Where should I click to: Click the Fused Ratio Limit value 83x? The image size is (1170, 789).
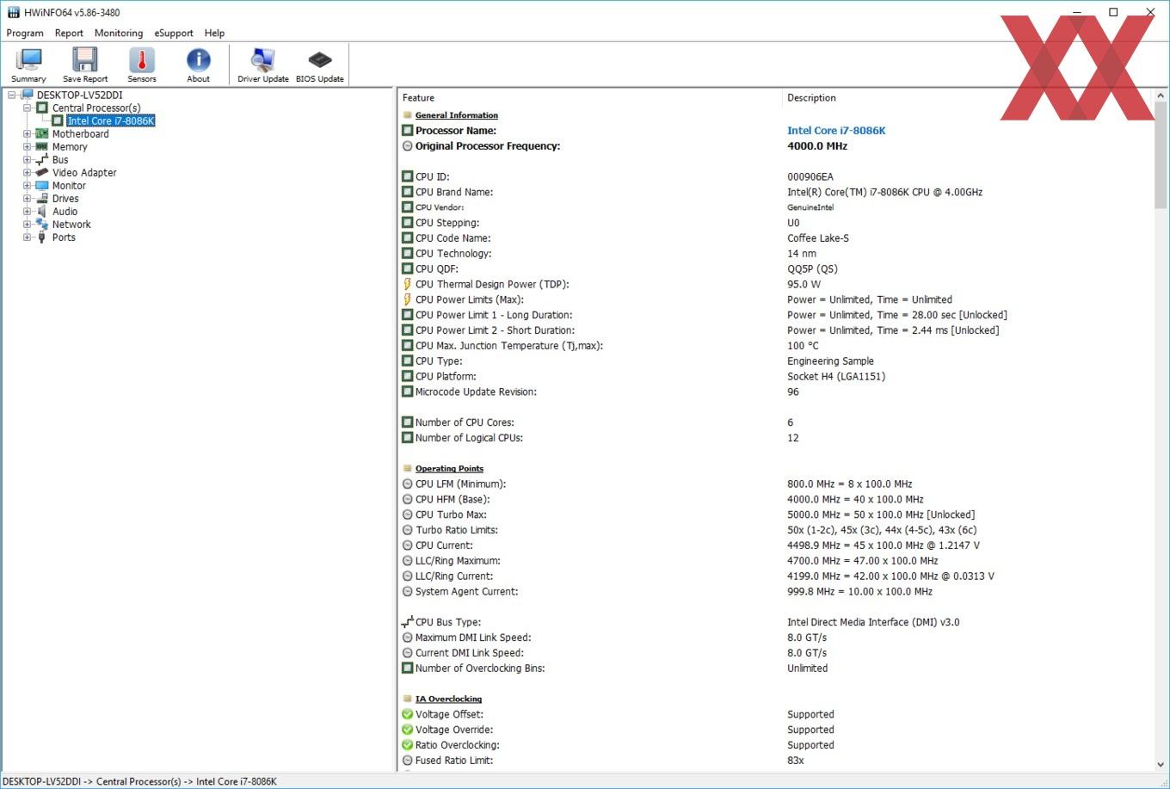coord(796,761)
